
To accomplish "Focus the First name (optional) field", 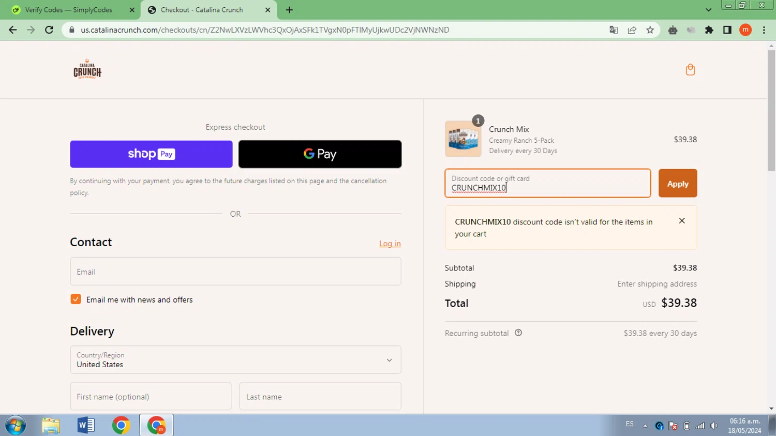I will click(x=151, y=397).
